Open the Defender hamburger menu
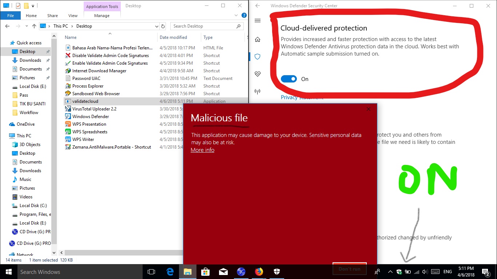 click(258, 21)
